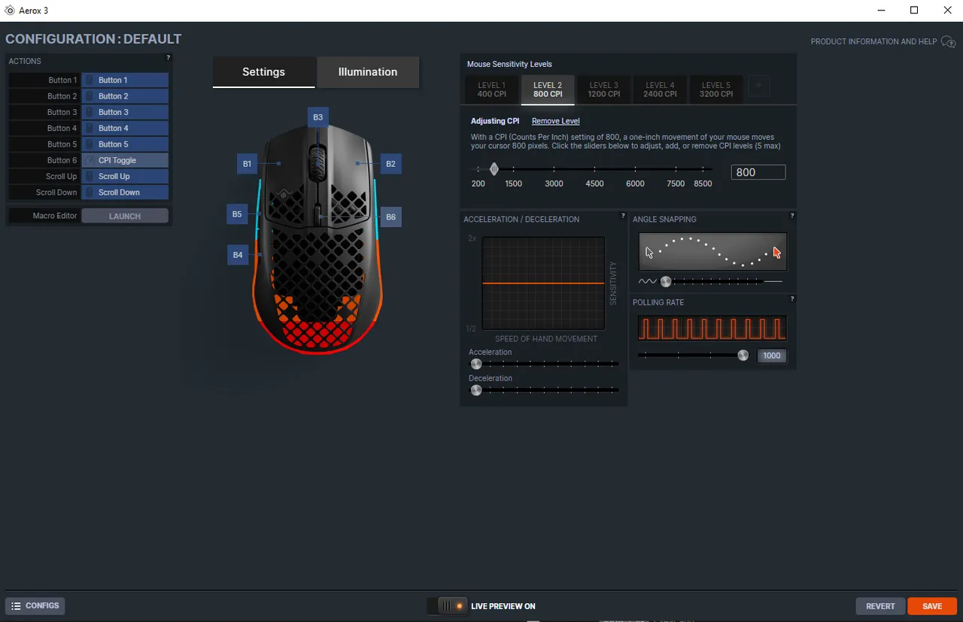Click the polling rate value field 1000
This screenshot has width=963, height=622.
[771, 356]
